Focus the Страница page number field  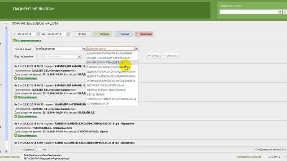[x=39, y=149]
